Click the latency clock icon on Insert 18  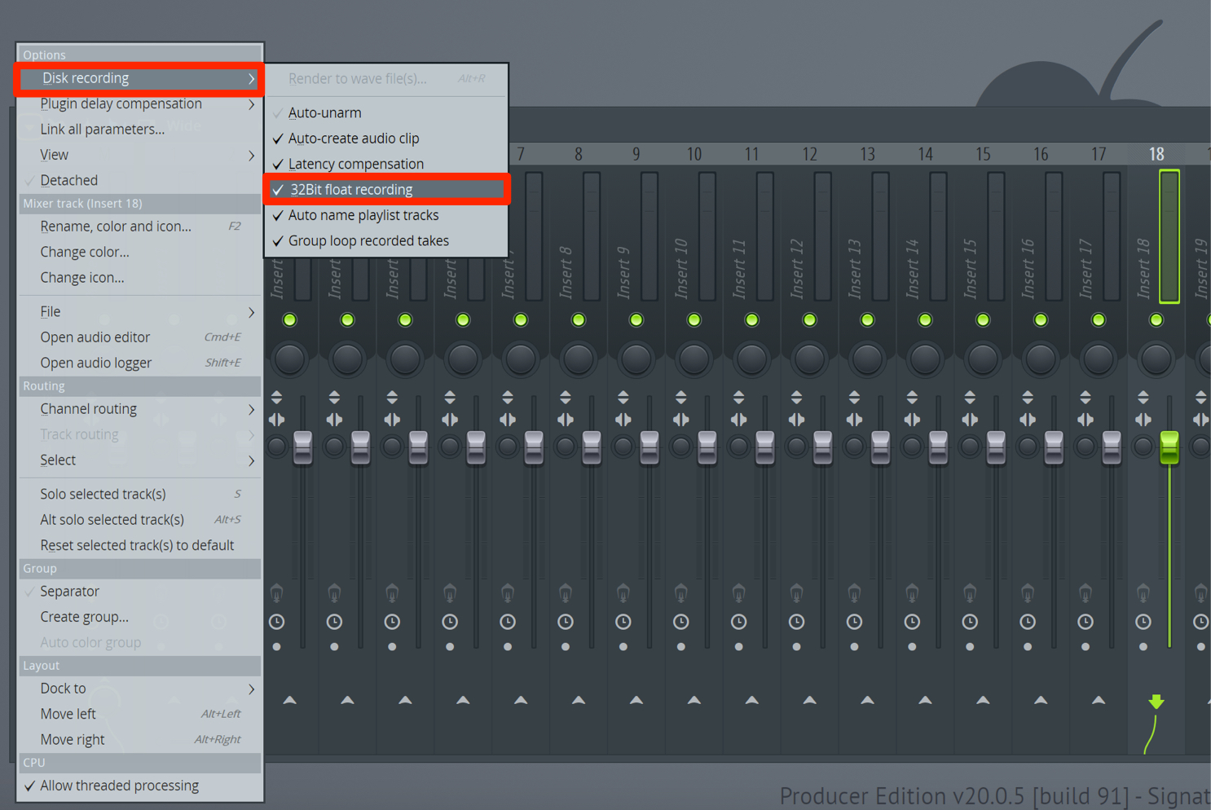(1143, 622)
